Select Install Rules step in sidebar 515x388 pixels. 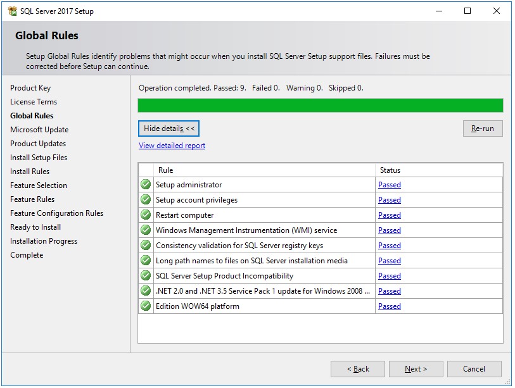[x=30, y=172]
